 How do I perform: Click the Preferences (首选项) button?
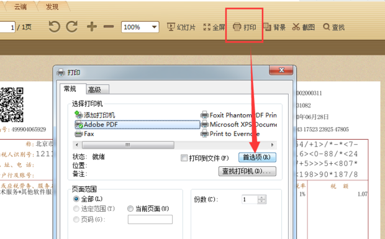point(257,157)
